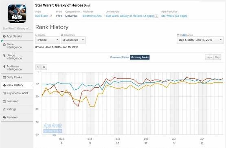Open the iPhone device dropdown
This screenshot has width=226, height=148.
tap(48, 40)
